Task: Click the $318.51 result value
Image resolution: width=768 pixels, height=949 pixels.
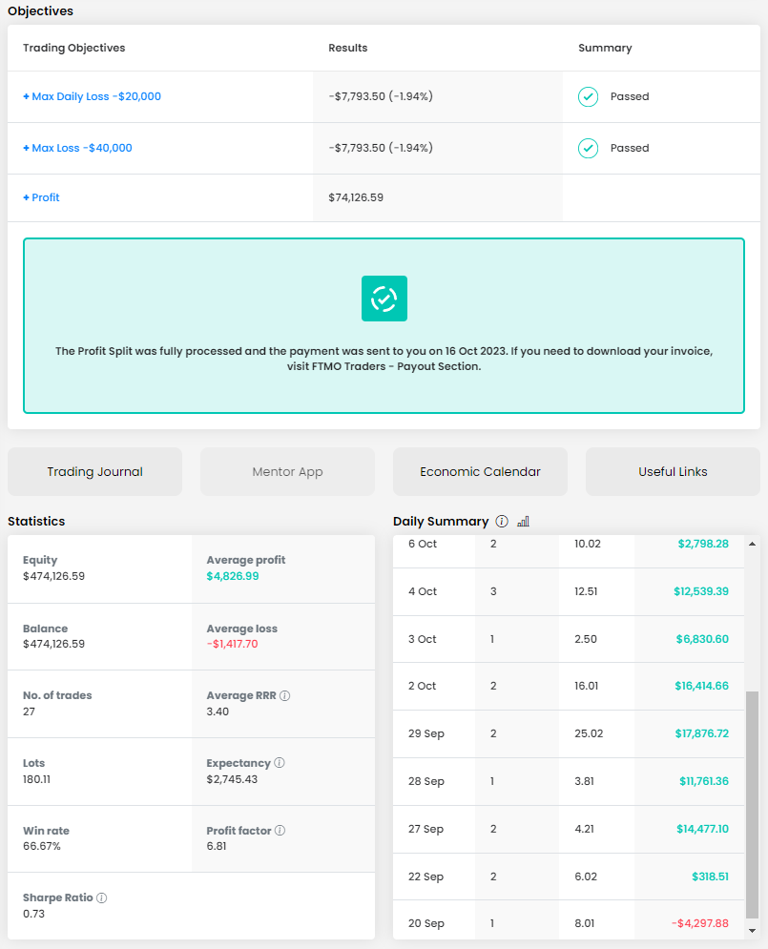Action: tap(711, 877)
